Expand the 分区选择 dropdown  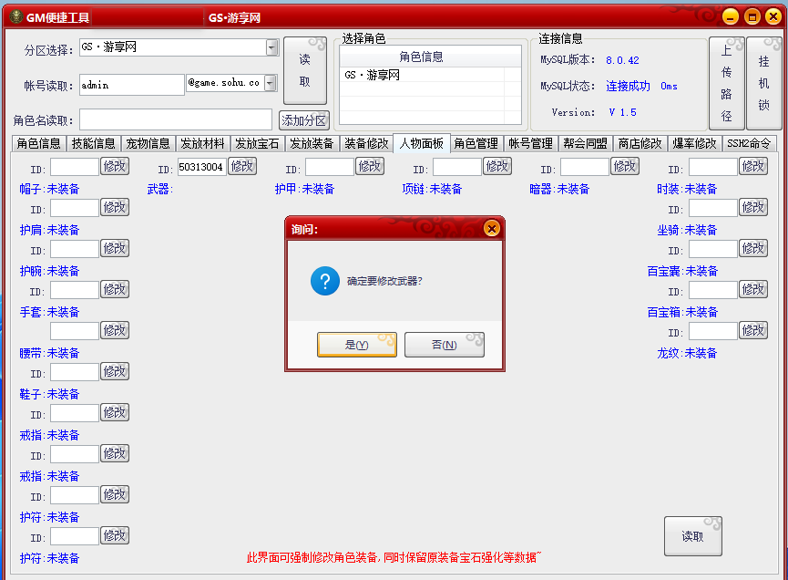click(x=271, y=47)
